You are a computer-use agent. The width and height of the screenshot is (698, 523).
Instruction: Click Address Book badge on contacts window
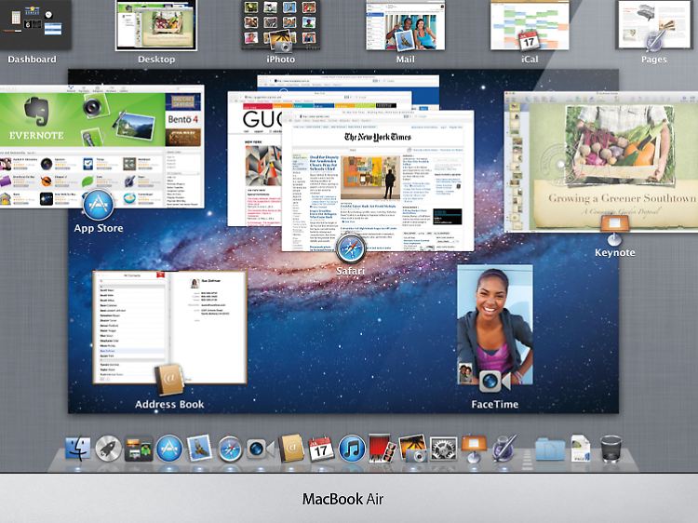tap(169, 380)
